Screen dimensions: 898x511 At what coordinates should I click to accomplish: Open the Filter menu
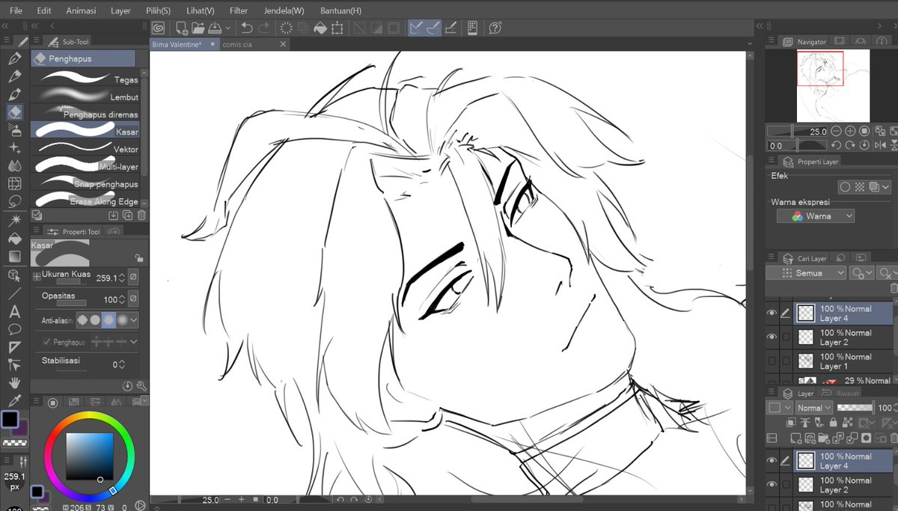239,10
